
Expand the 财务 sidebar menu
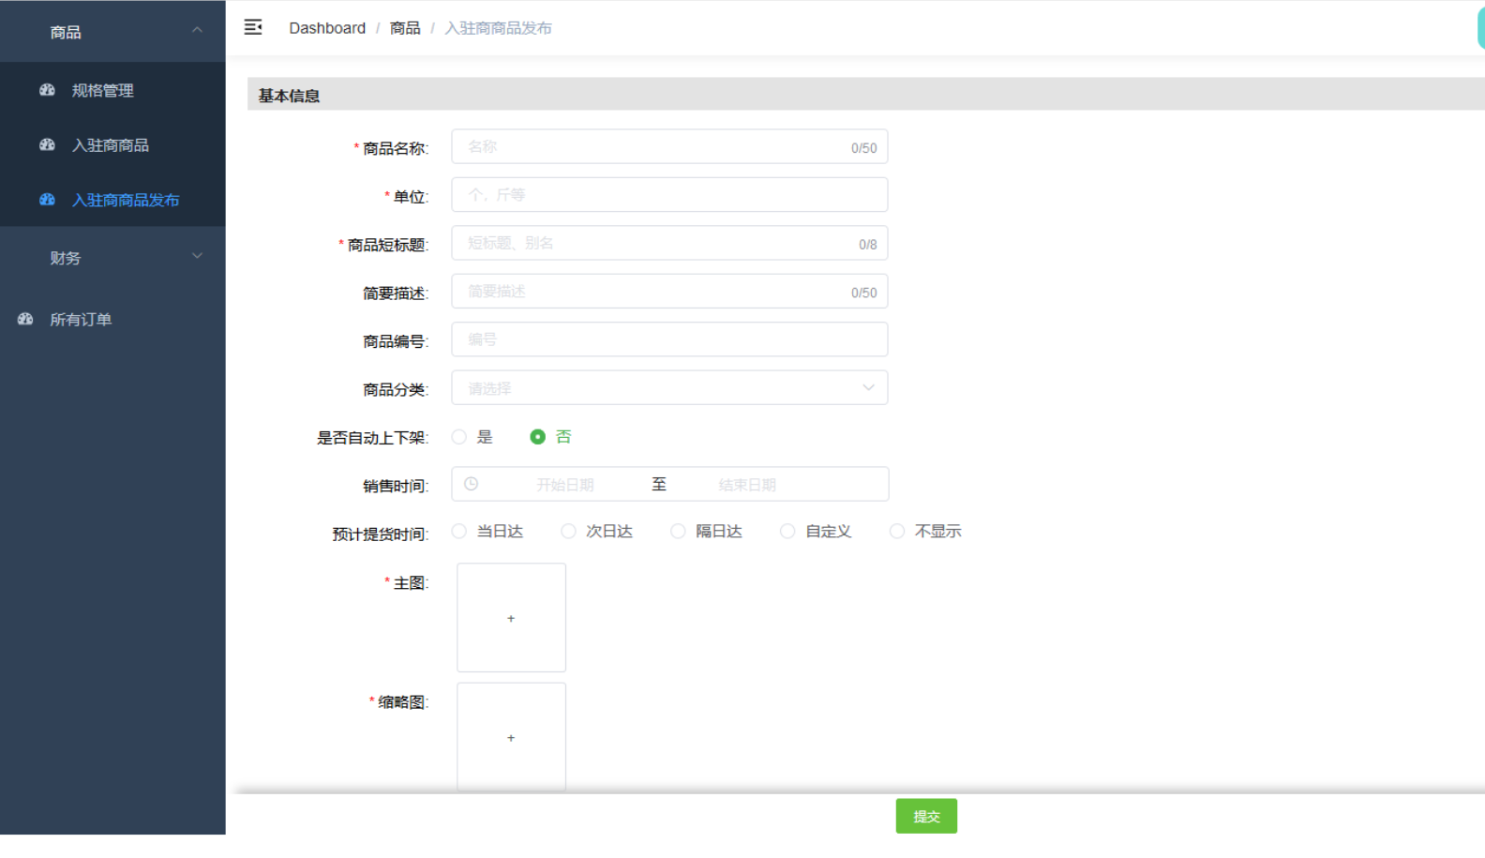[112, 257]
